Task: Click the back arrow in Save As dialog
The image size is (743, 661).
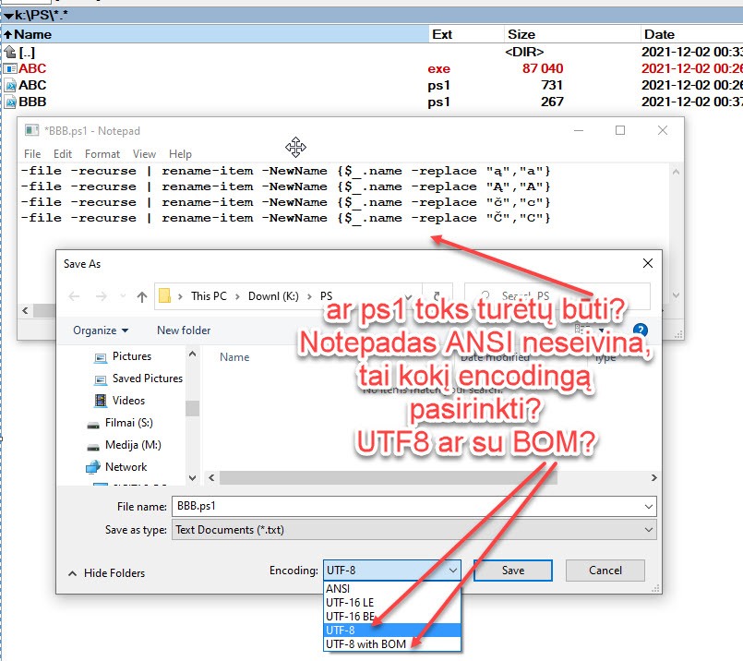Action: click(75, 296)
